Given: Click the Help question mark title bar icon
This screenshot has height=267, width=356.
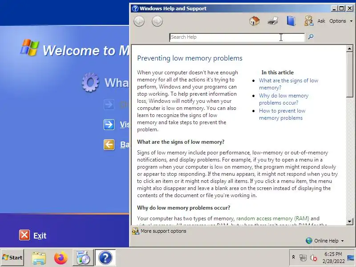Looking at the screenshot, I should coord(135,8).
